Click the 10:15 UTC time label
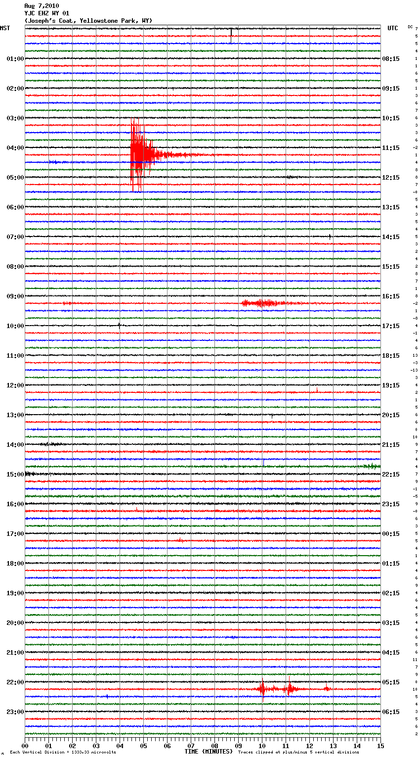420x759 pixels. click(391, 118)
